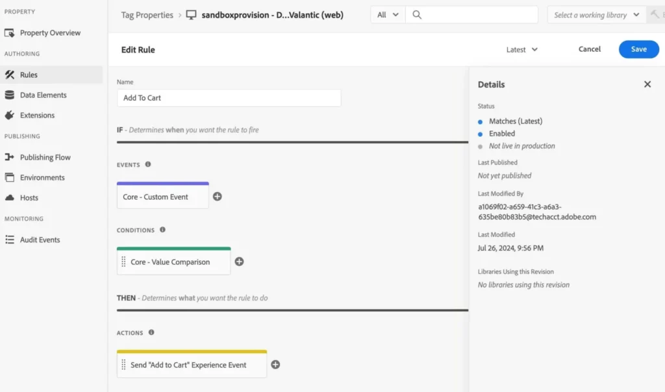Open Data Elements in the sidebar
This screenshot has width=665, height=392.
pos(43,95)
